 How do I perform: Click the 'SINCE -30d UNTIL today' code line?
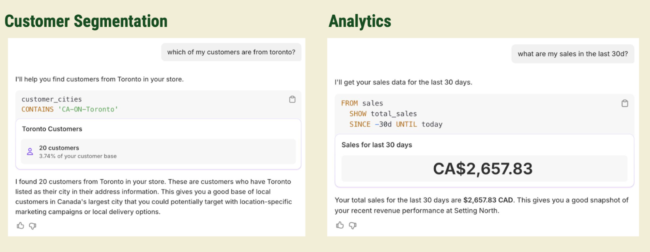tap(396, 124)
